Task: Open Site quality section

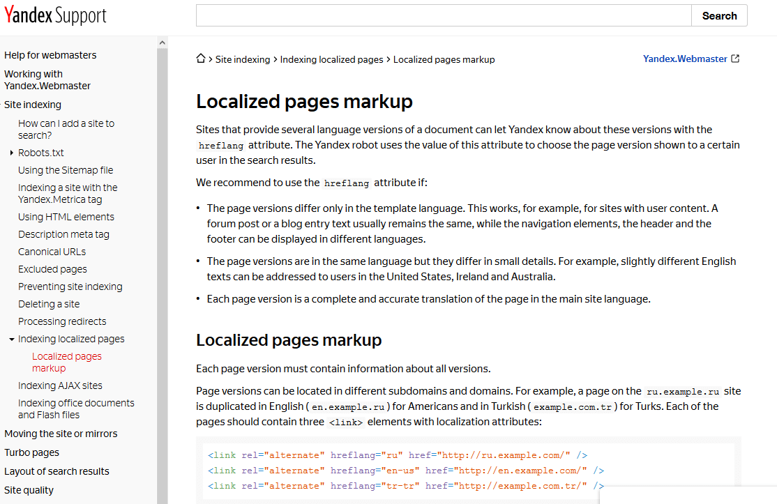Action: [x=29, y=490]
